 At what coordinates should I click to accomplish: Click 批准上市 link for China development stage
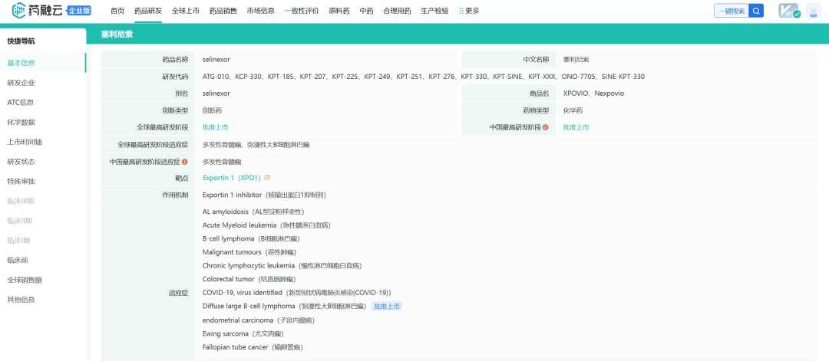click(576, 127)
